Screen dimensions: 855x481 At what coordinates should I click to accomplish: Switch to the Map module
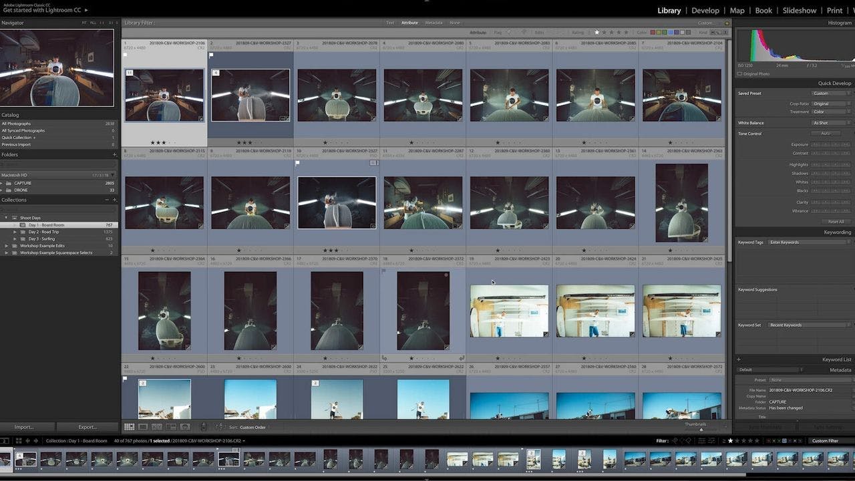point(737,10)
